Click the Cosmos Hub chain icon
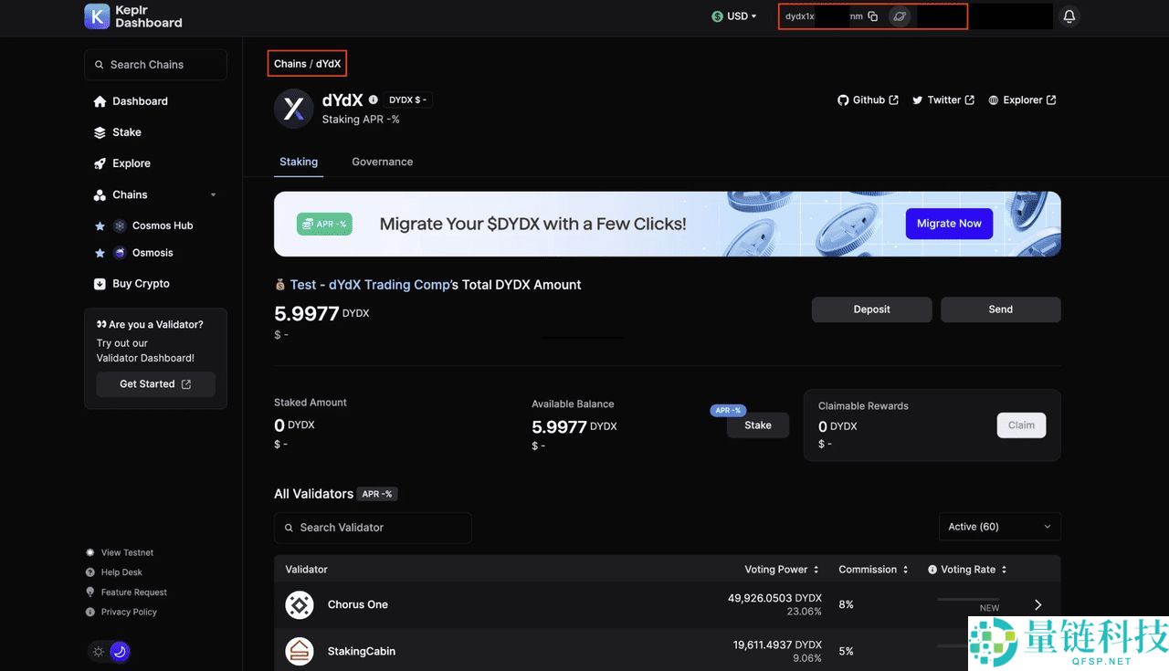 point(120,225)
